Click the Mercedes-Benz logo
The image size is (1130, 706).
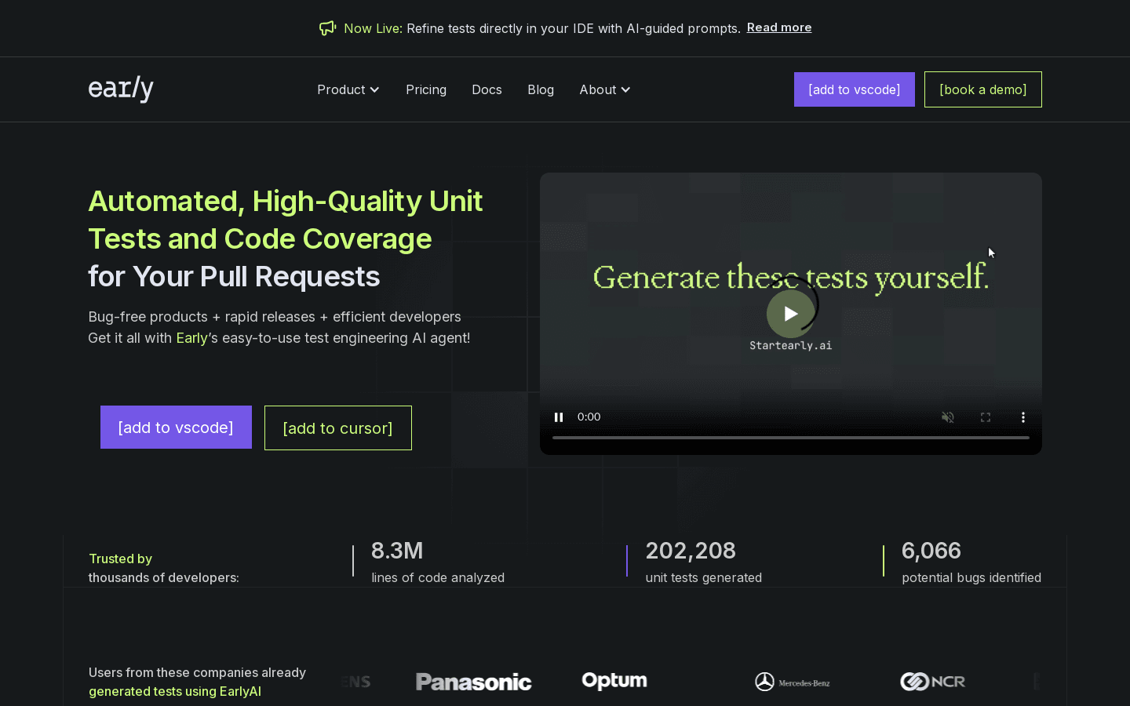click(793, 682)
